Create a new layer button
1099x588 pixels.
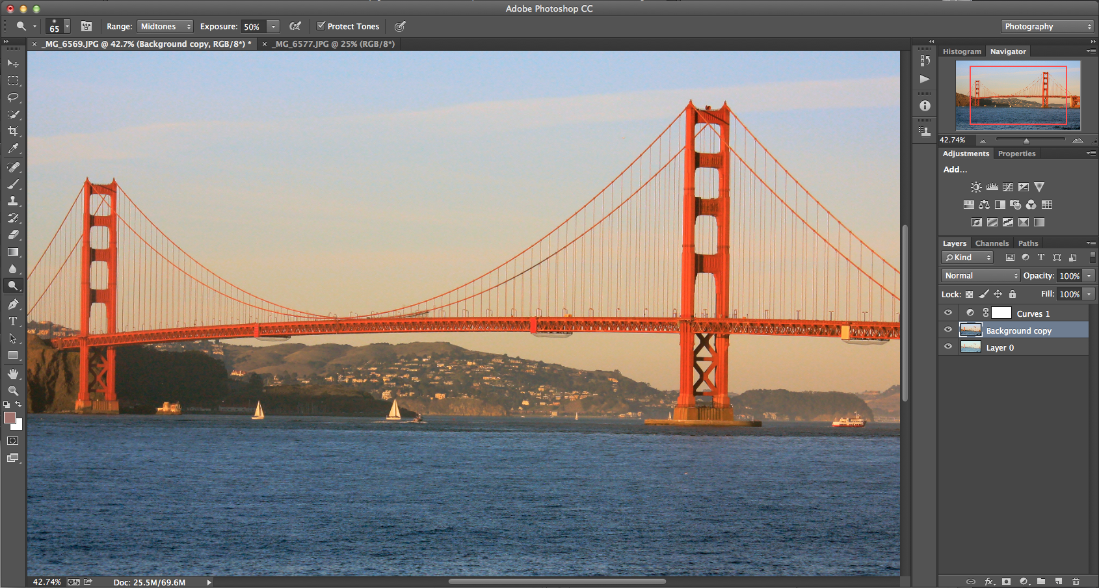pos(1059,581)
